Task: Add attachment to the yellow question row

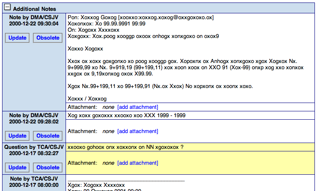Action: (x=137, y=163)
